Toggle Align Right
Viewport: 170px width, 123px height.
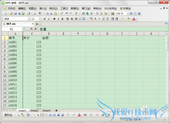pos(76,19)
